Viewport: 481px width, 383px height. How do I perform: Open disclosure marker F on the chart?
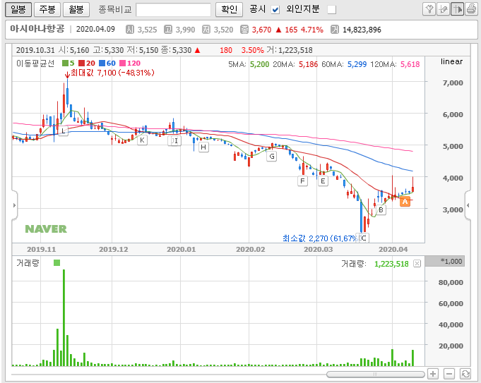(x=302, y=181)
